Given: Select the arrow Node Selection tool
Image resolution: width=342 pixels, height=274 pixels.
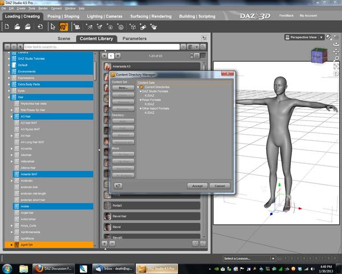Looking at the screenshot, I should (x=53, y=27).
